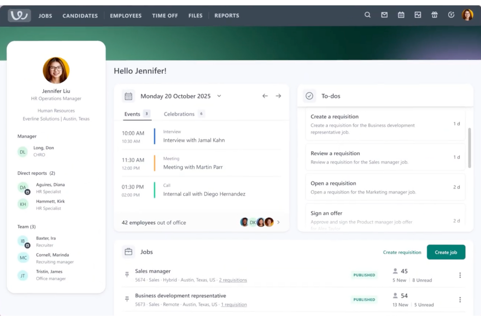This screenshot has width=481, height=321.
Task: Toggle the pin on Sales manager job
Action: (x=127, y=274)
